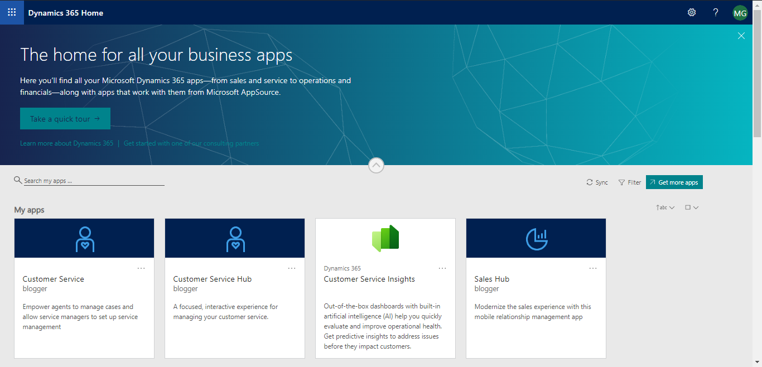Open the sort order abc dropdown

(x=665, y=207)
